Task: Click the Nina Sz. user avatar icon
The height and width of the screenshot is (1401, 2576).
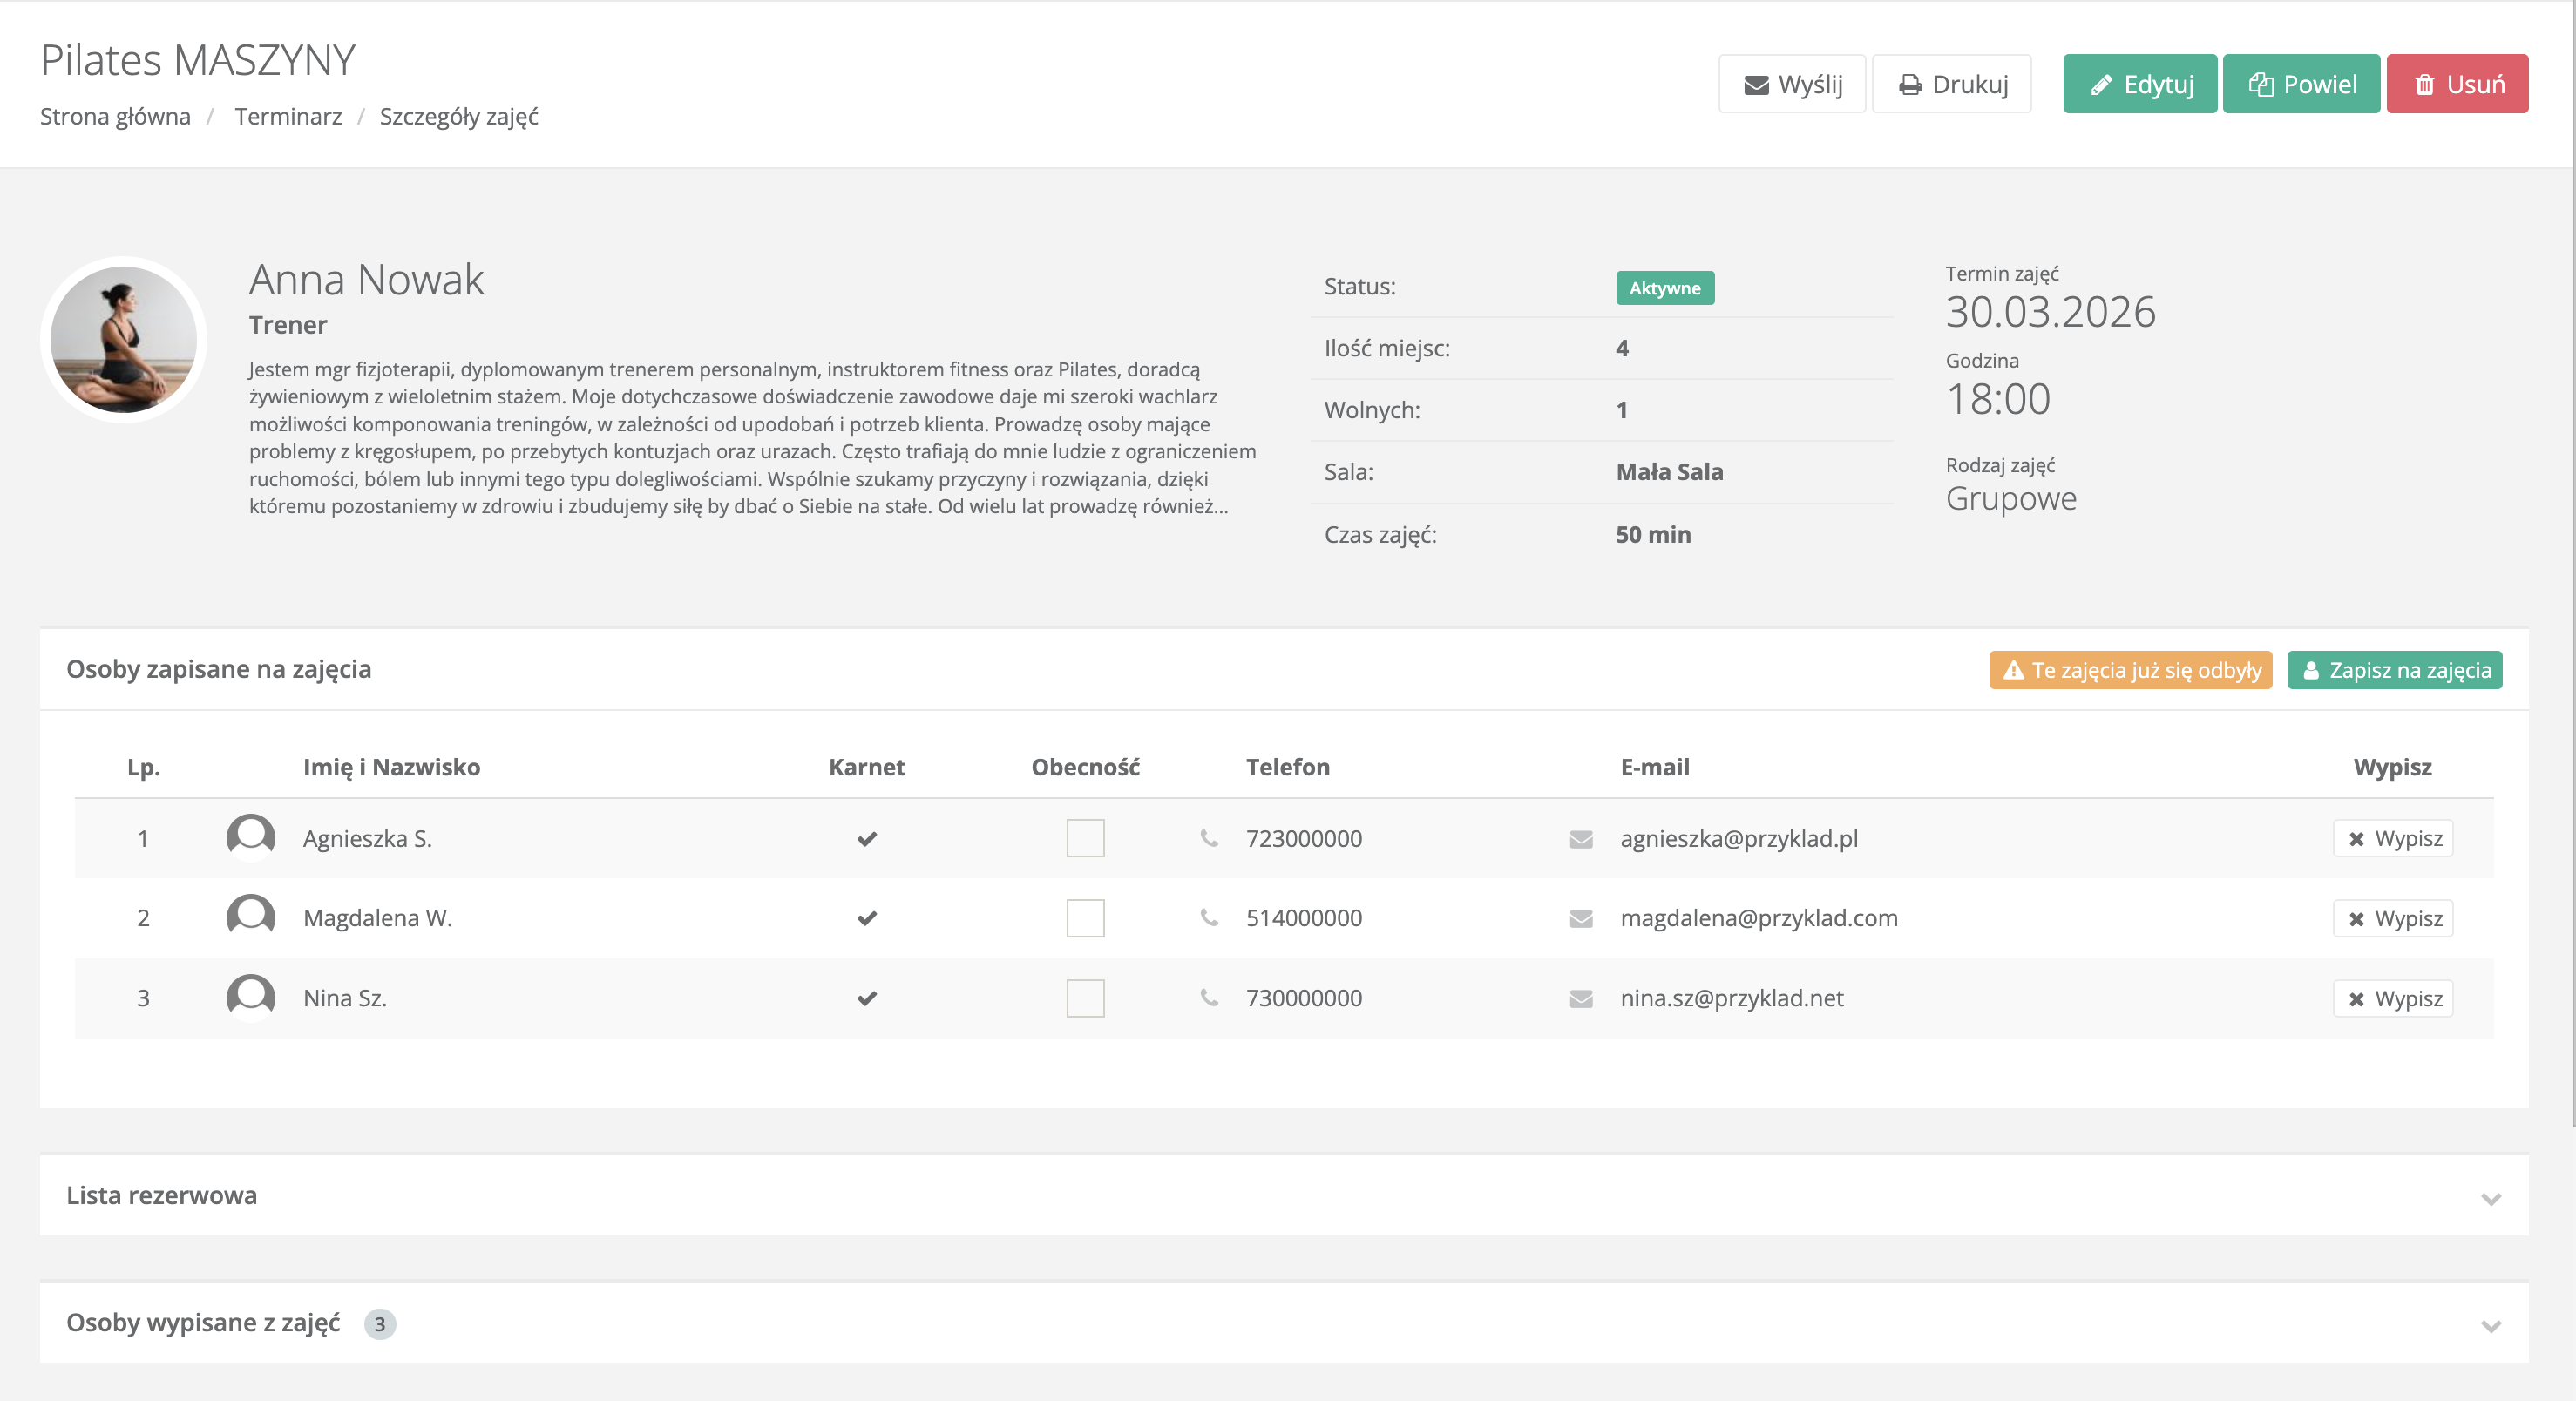Action: pos(250,996)
